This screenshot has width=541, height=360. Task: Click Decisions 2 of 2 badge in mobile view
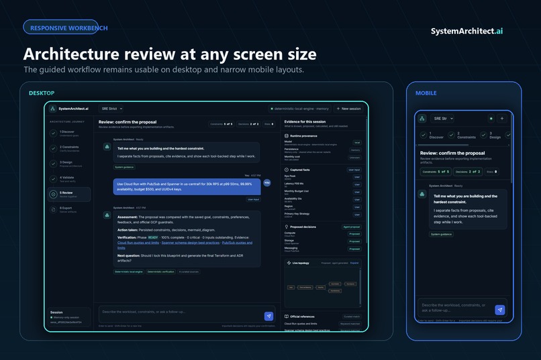[468, 172]
